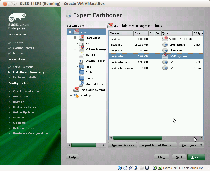
Task: Click right arrow of storage table scrollbar
Action: 201,138
